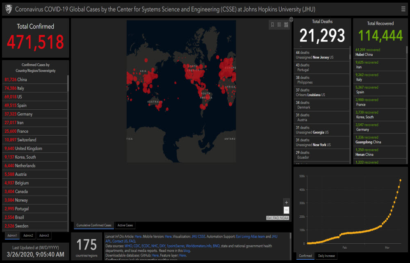Open the 1point3acres data source link
The image size is (410, 263).
pyautogui.click(x=175, y=246)
